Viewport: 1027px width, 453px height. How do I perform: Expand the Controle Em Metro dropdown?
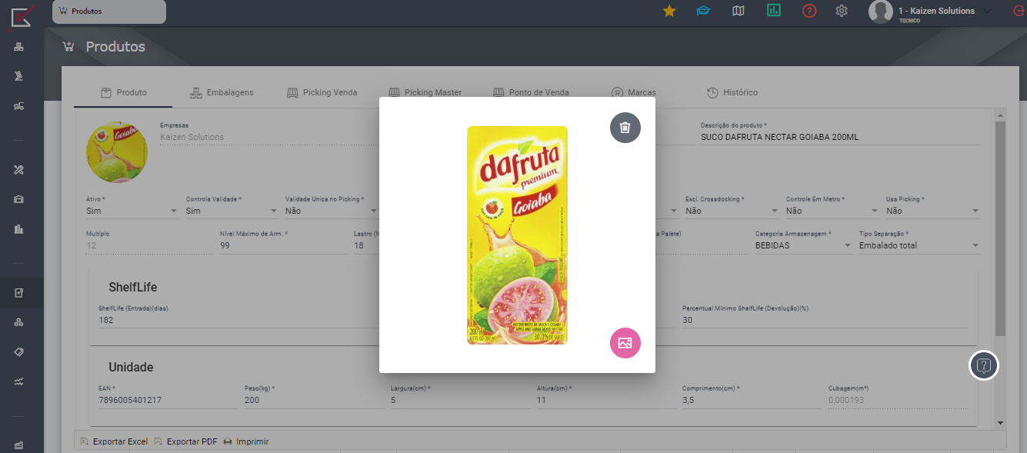(x=832, y=211)
